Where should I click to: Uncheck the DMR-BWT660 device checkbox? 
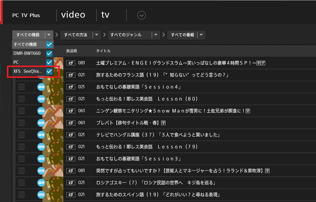[49, 54]
